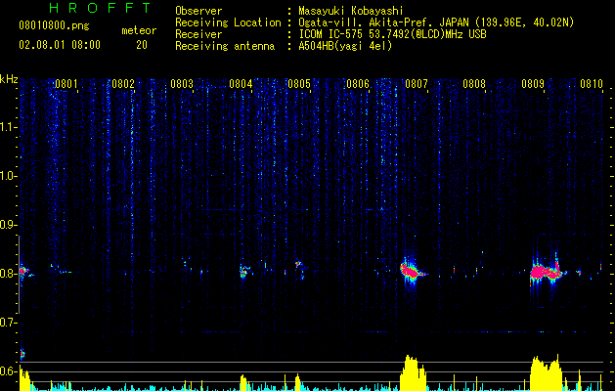Click the strong meteor echo near 0807
Image resolution: width=615 pixels, height=391 pixels.
tap(412, 271)
